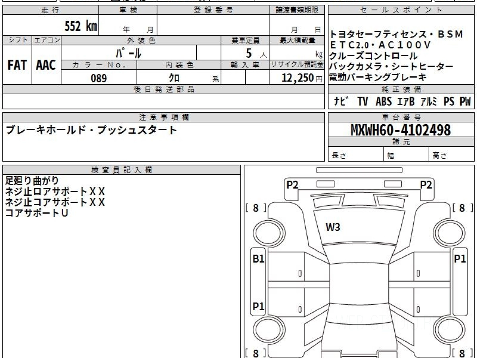
Task: Select the 走行 column header
Action: [50, 11]
